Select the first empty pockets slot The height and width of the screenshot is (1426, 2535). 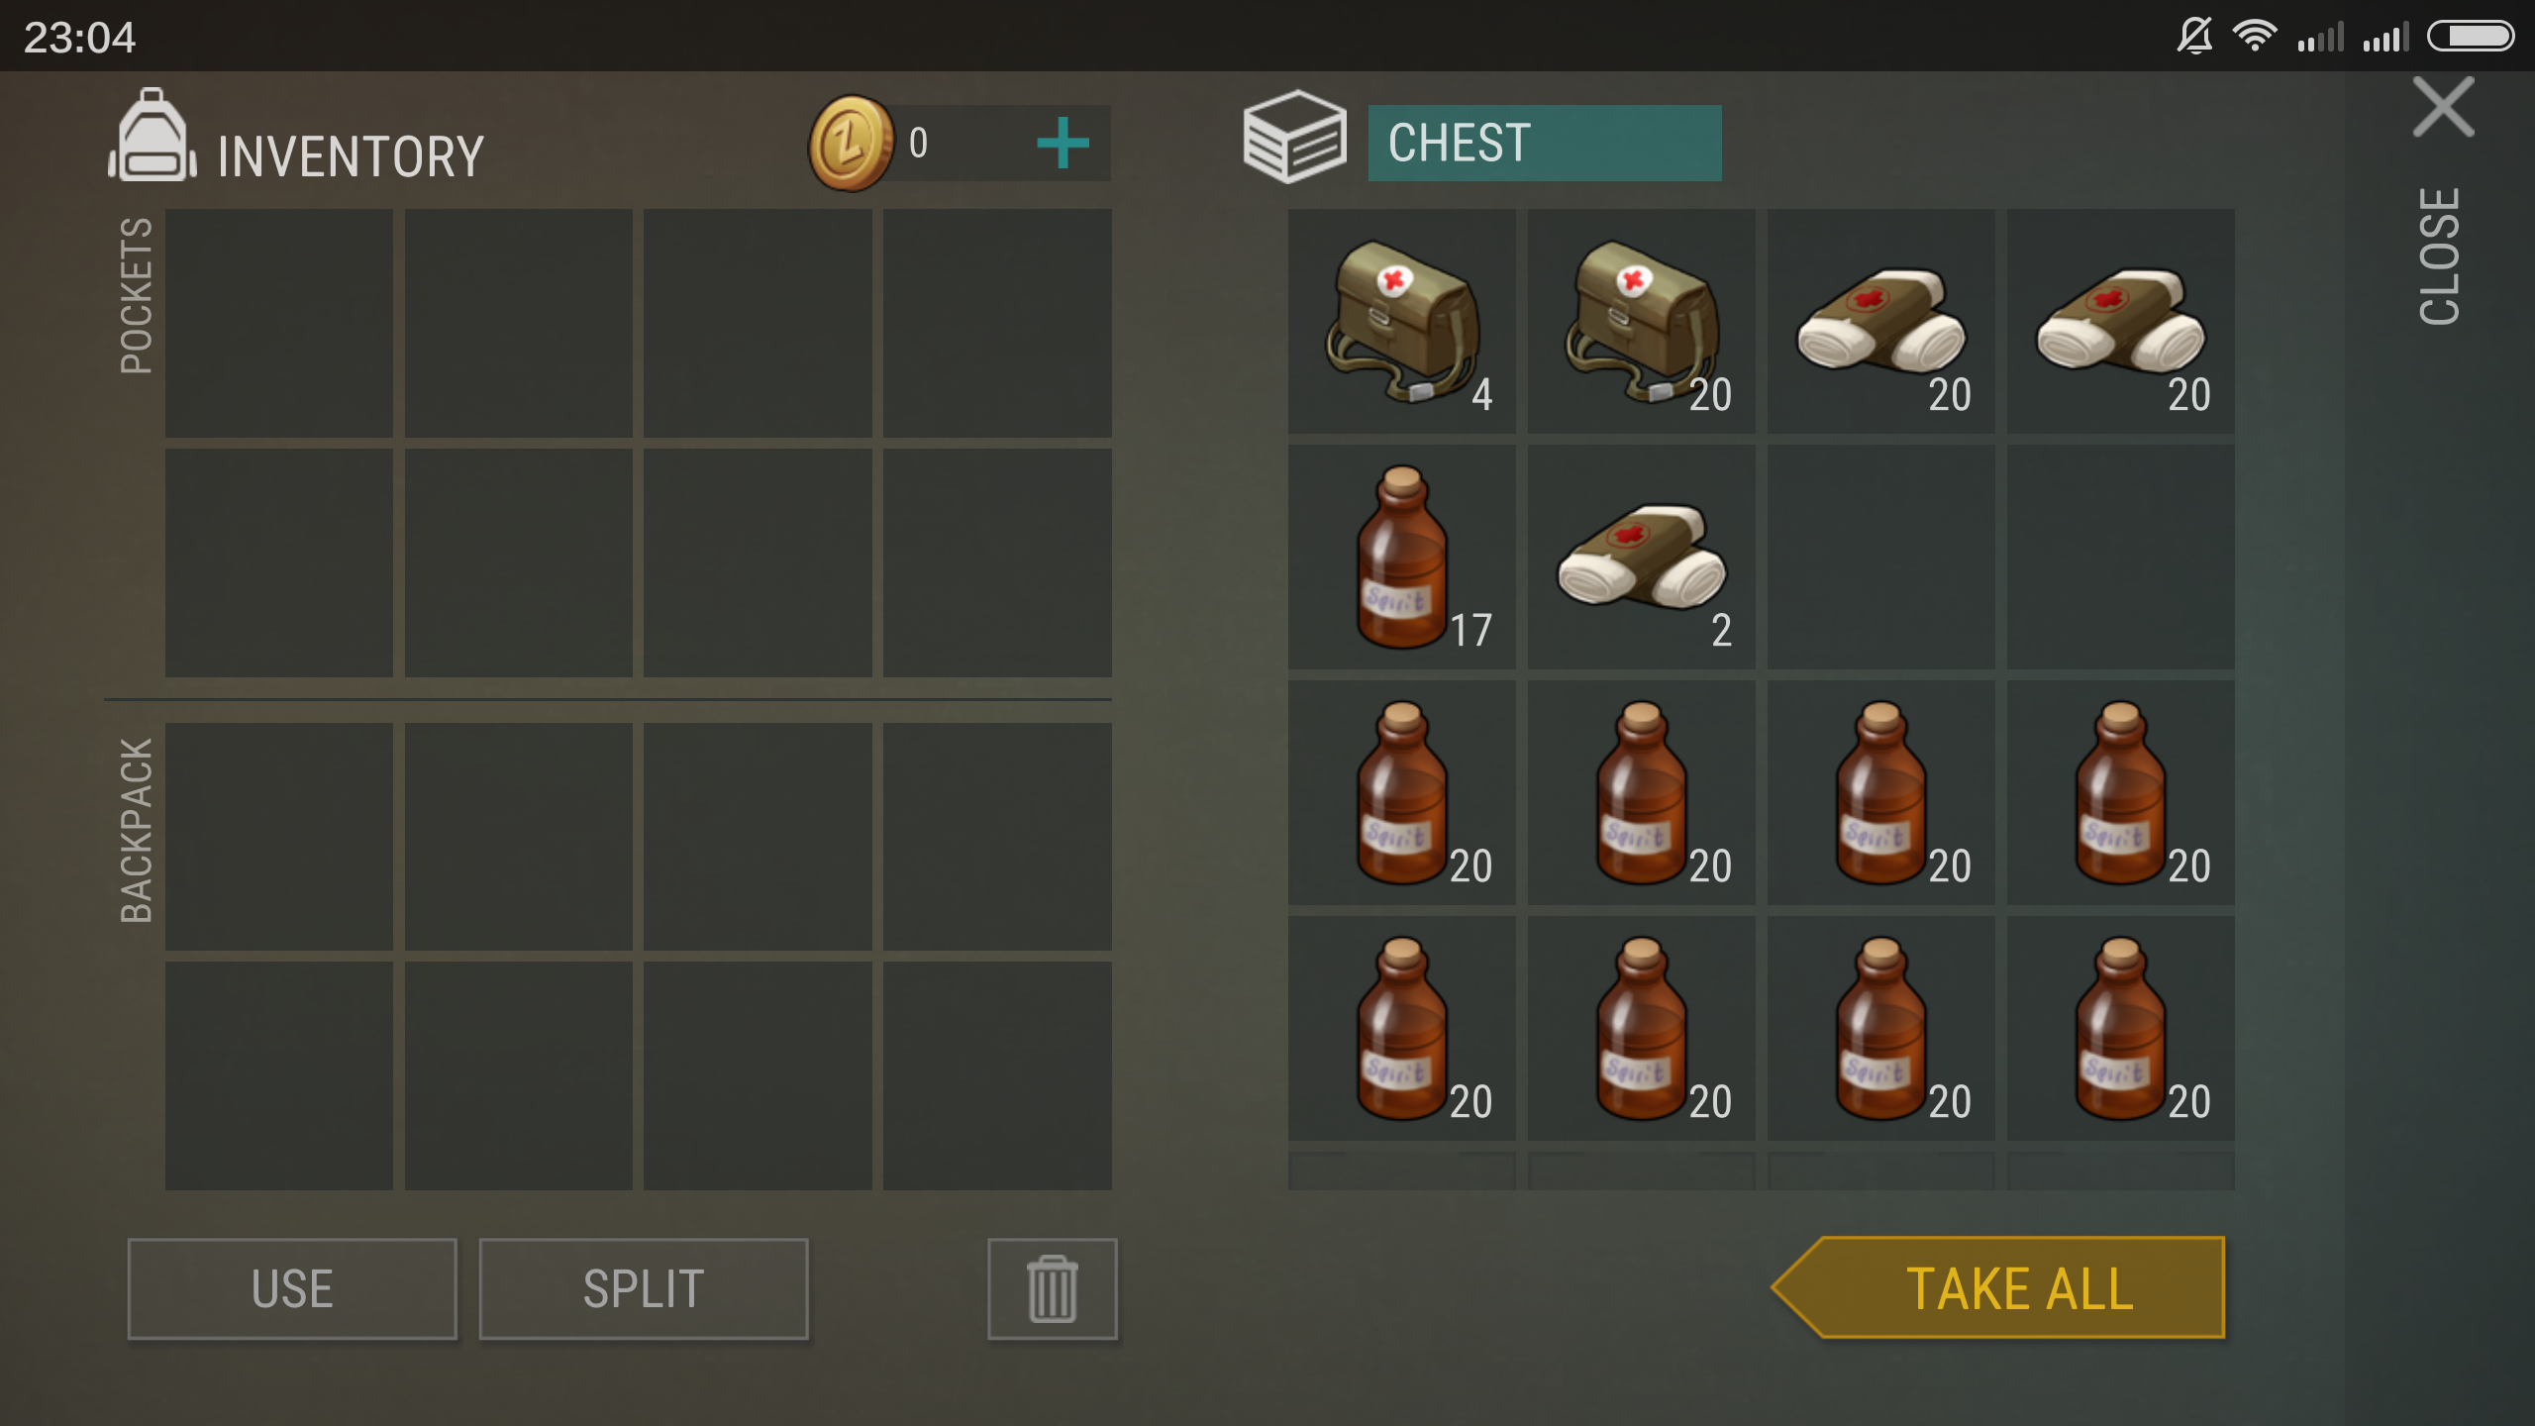point(278,323)
